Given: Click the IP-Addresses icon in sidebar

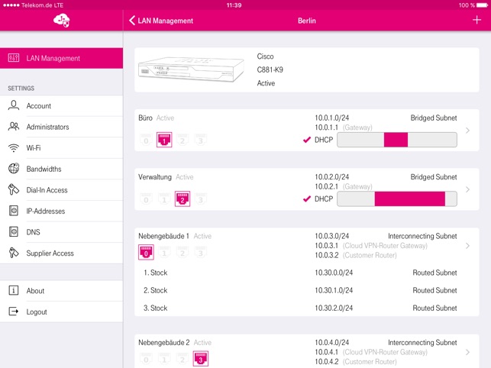Looking at the screenshot, I should [x=14, y=211].
